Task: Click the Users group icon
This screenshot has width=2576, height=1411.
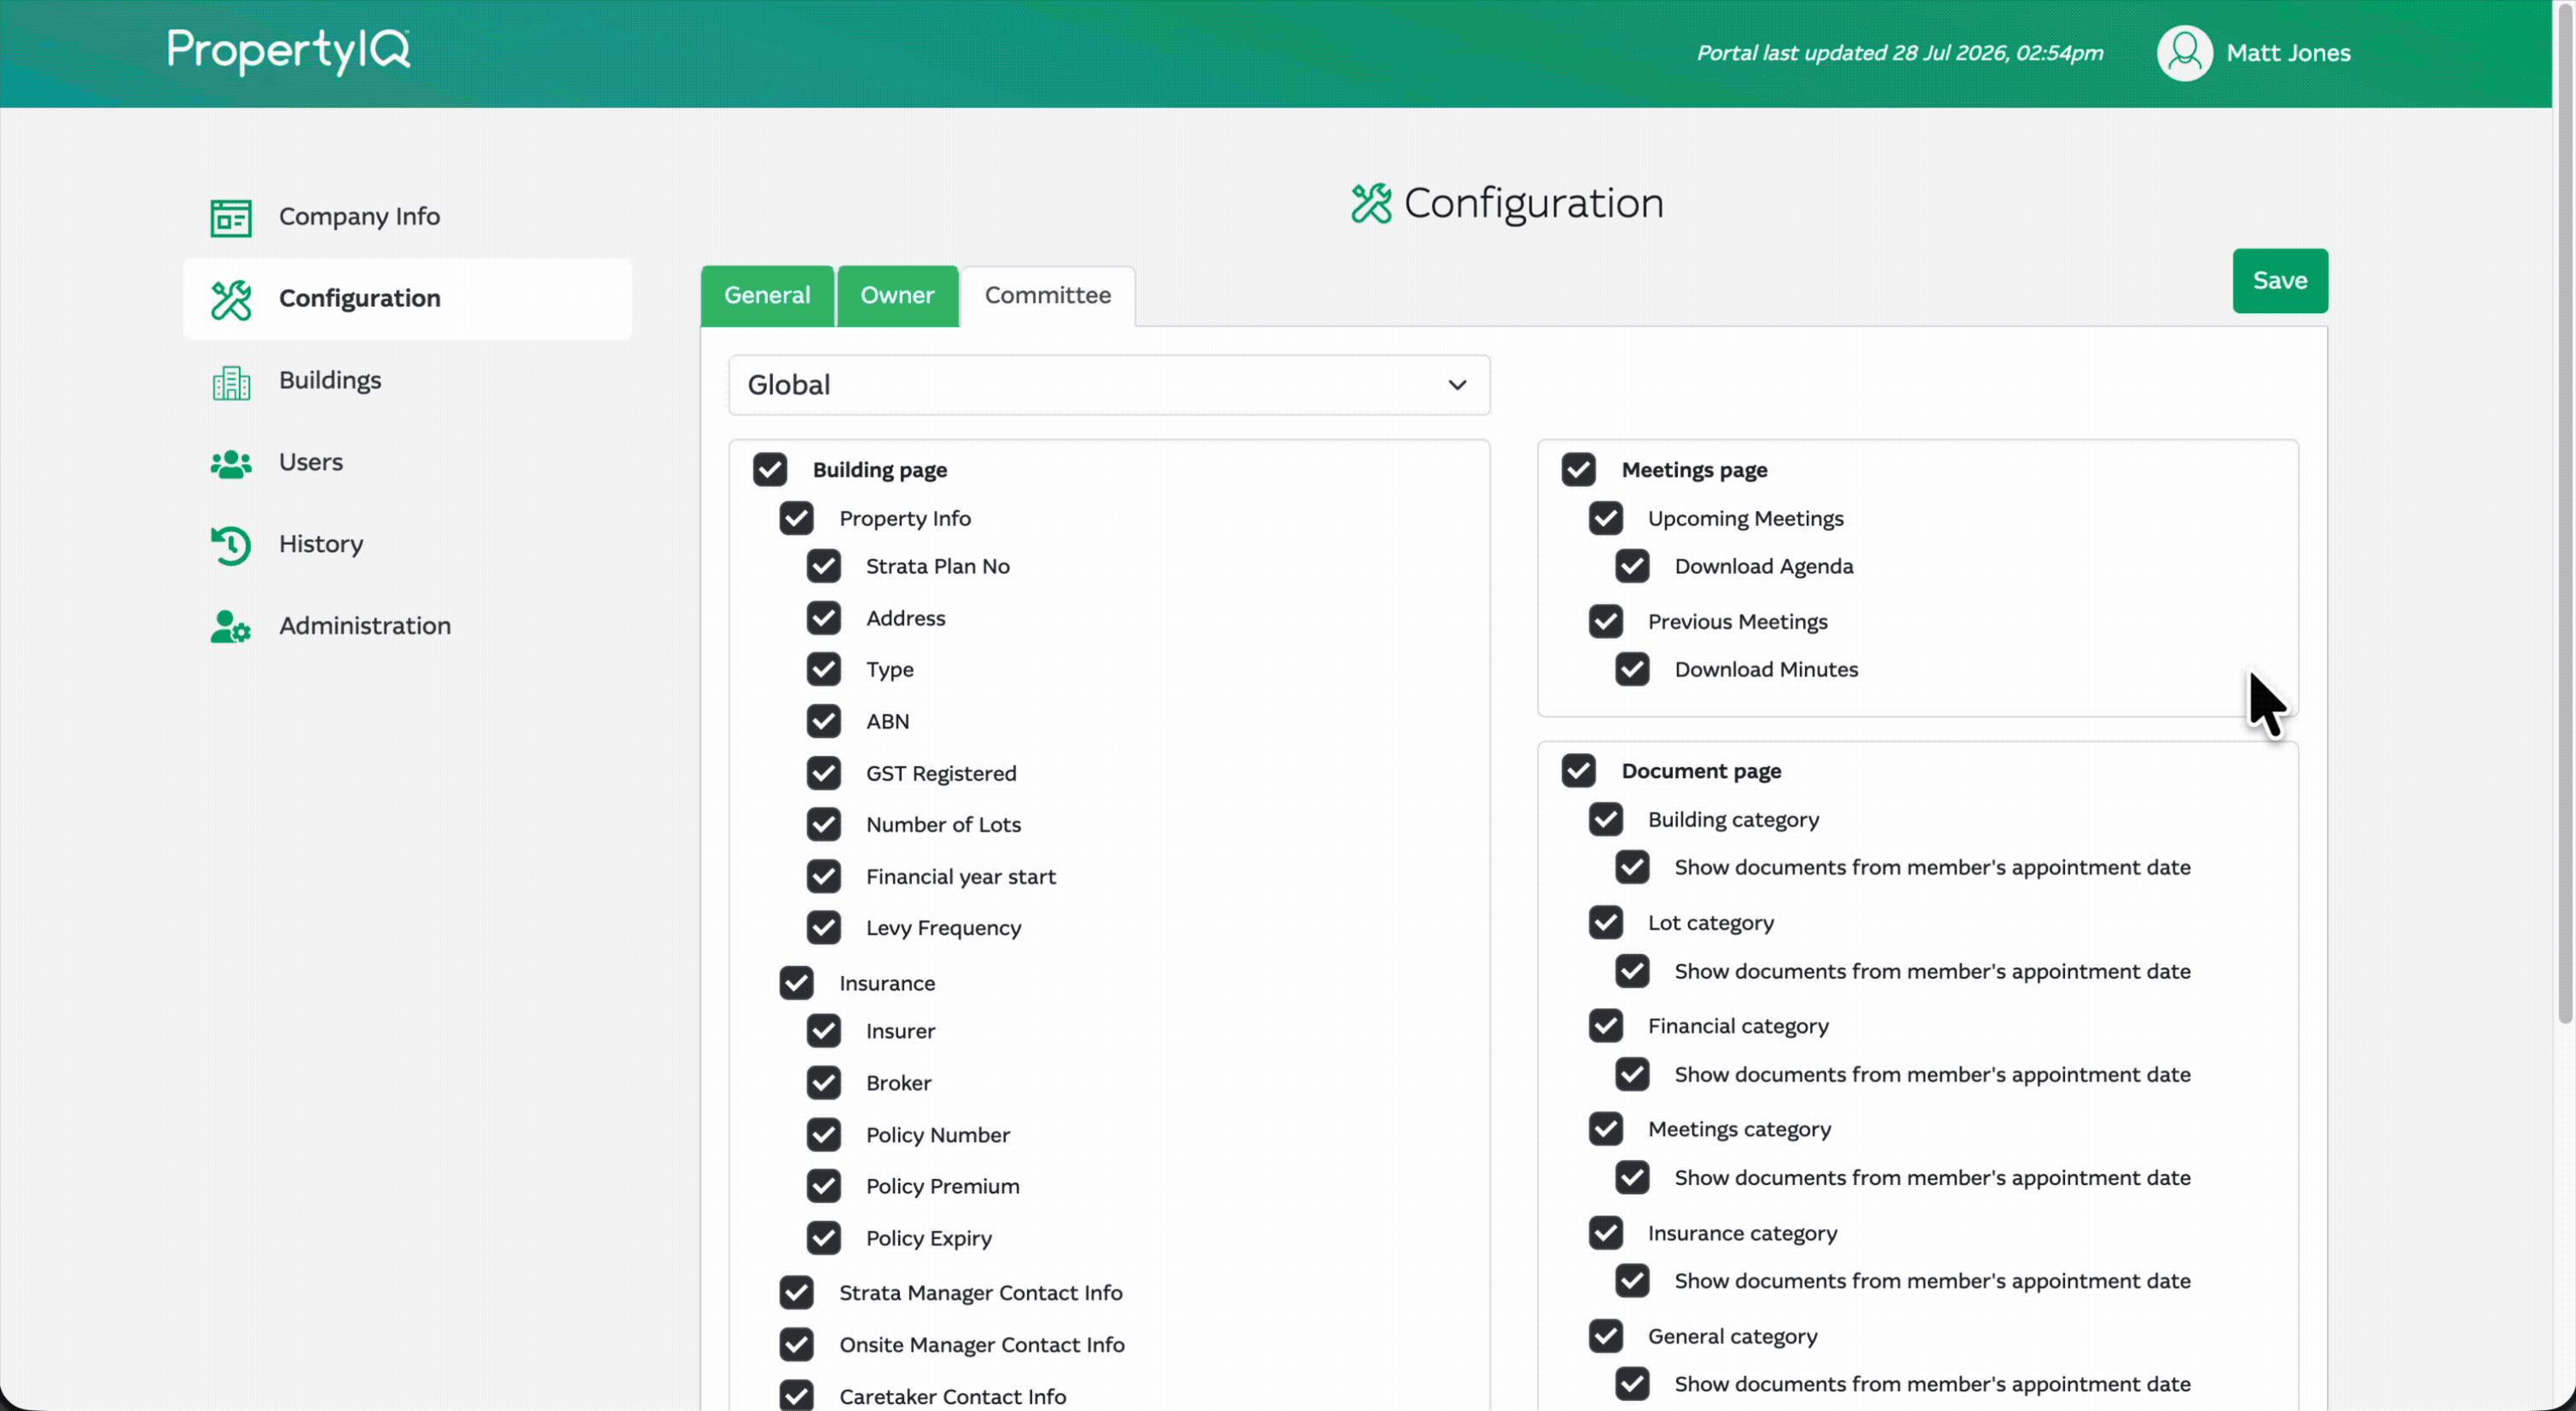Action: pyautogui.click(x=231, y=463)
